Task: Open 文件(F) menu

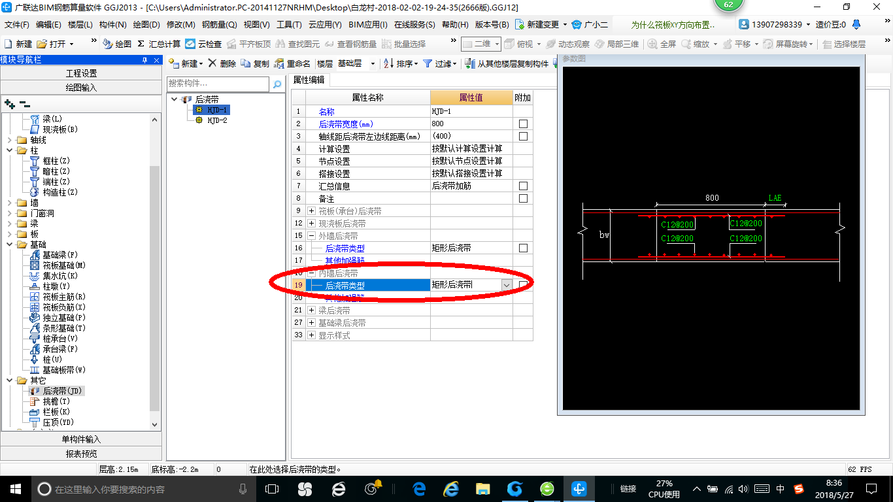Action: click(16, 25)
